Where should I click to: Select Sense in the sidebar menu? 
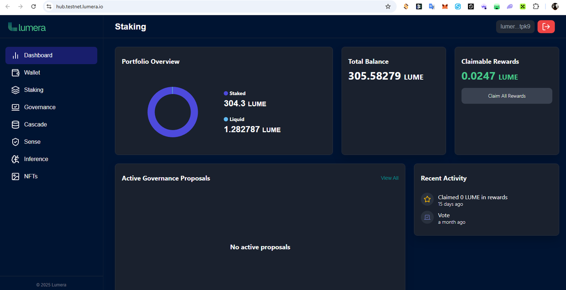click(x=51, y=141)
